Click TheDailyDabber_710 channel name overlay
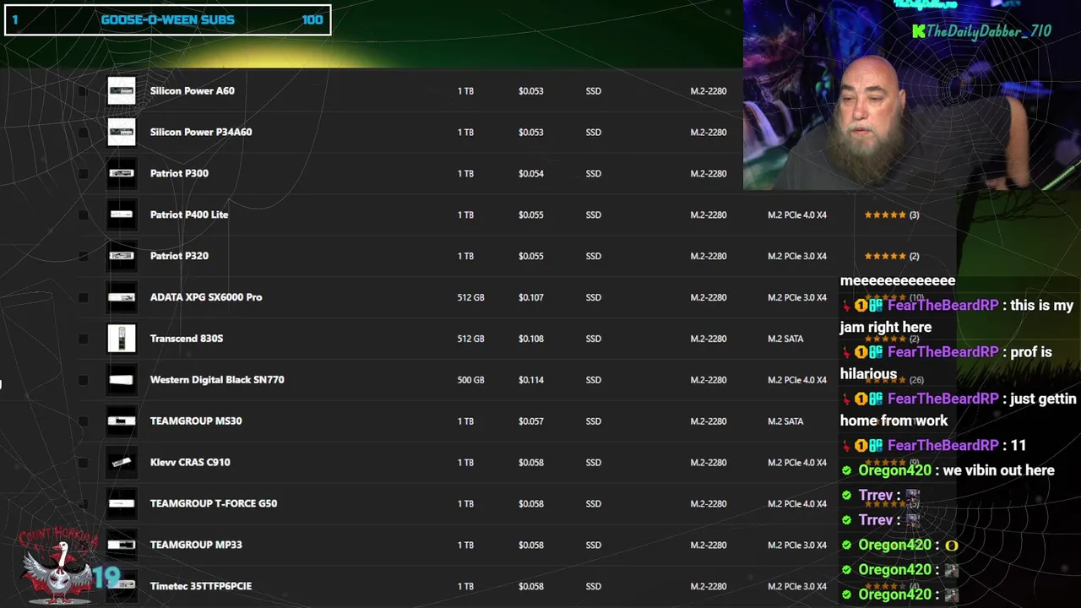Screen dimensions: 1081x608 (981, 31)
